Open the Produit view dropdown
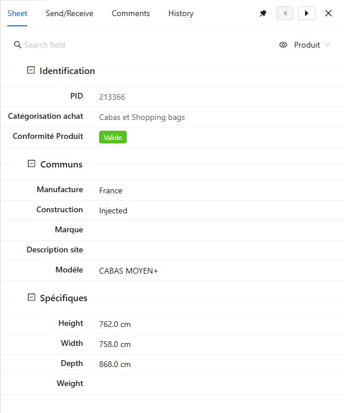 click(x=312, y=45)
